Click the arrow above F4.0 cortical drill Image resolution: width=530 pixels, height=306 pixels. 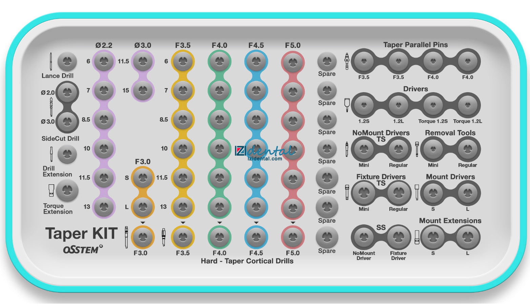pyautogui.click(x=220, y=223)
